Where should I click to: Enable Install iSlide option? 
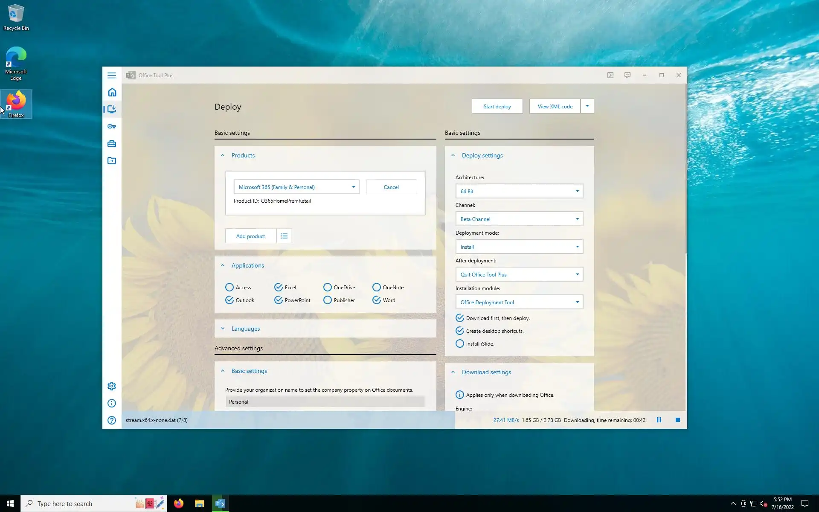460,343
